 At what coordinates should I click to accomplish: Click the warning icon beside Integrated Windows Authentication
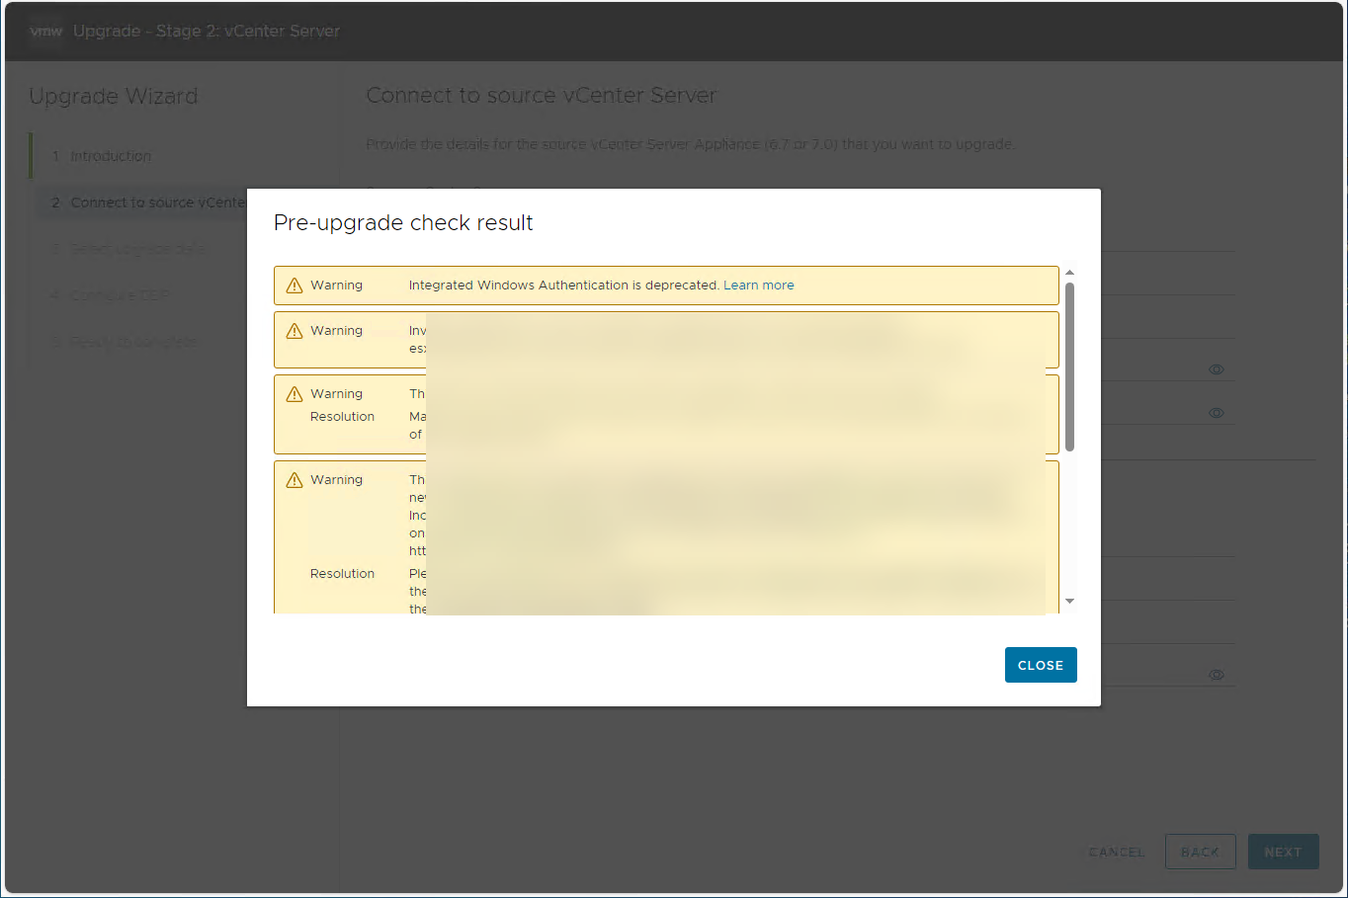coord(295,286)
